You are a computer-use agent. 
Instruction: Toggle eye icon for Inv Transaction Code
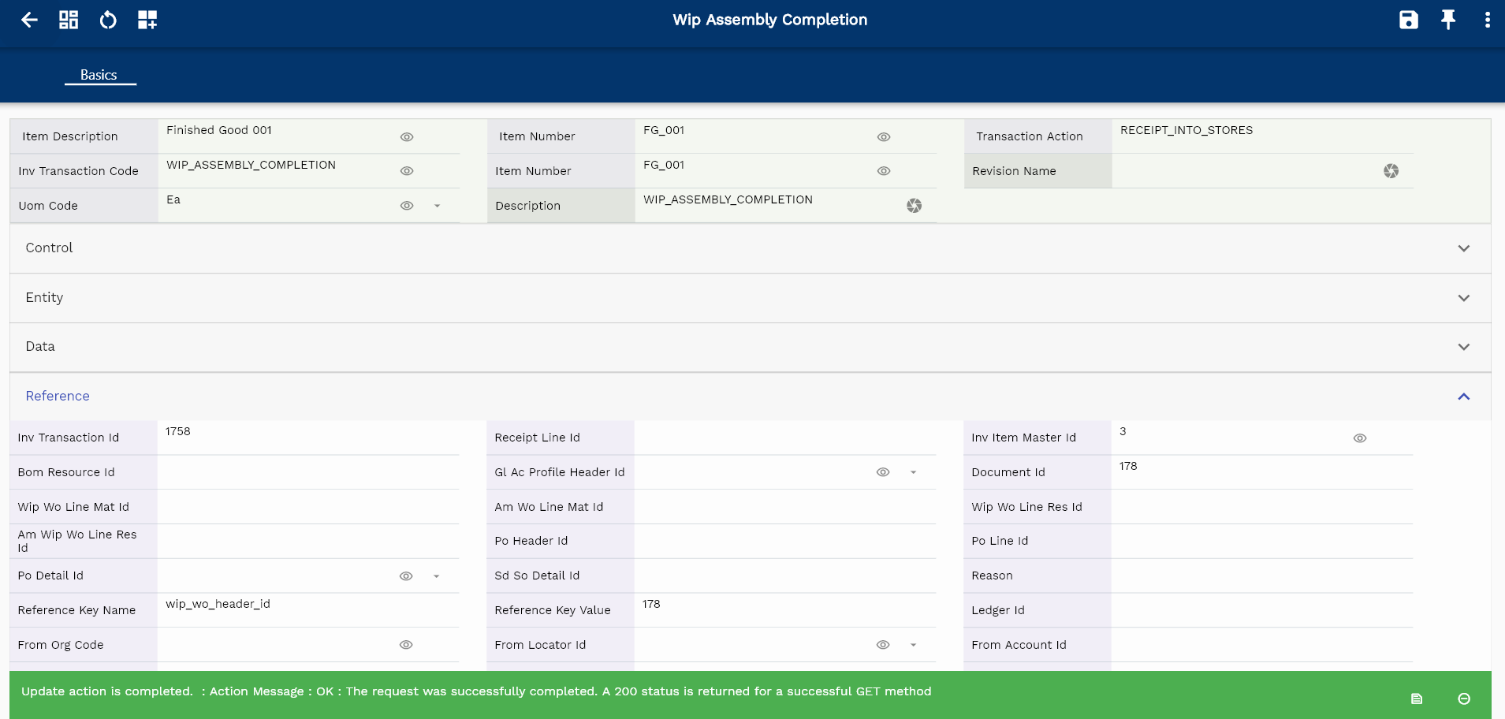point(407,171)
